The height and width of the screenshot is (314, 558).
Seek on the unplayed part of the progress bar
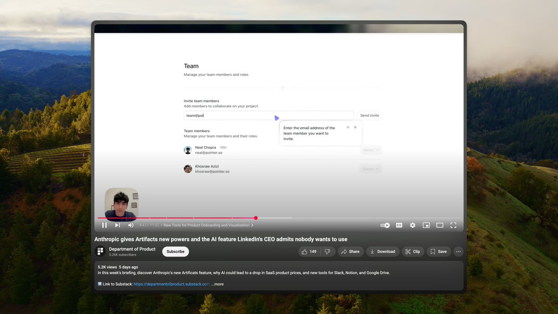[x=358, y=218]
